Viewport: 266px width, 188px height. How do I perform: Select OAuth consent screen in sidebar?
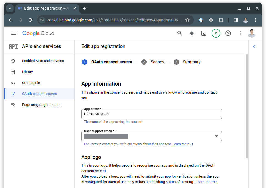[40, 94]
